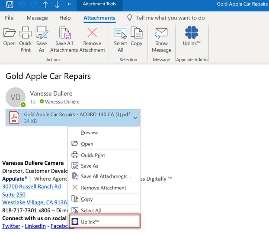Click the Redo arrow in title bar
269x234 pixels.
[x=33, y=4]
